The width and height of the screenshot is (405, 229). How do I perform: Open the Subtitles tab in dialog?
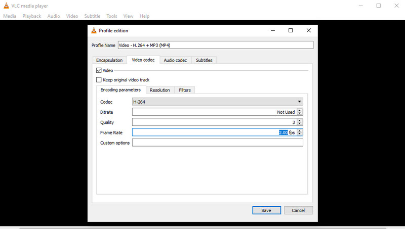tap(205, 60)
